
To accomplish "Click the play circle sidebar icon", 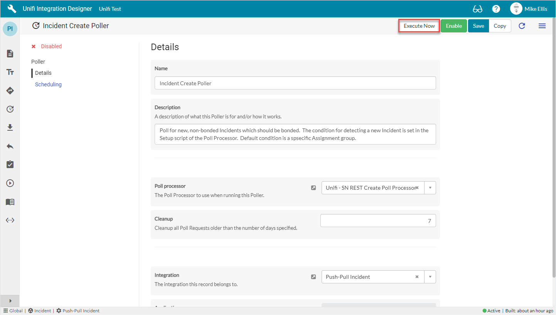I will tap(10, 183).
